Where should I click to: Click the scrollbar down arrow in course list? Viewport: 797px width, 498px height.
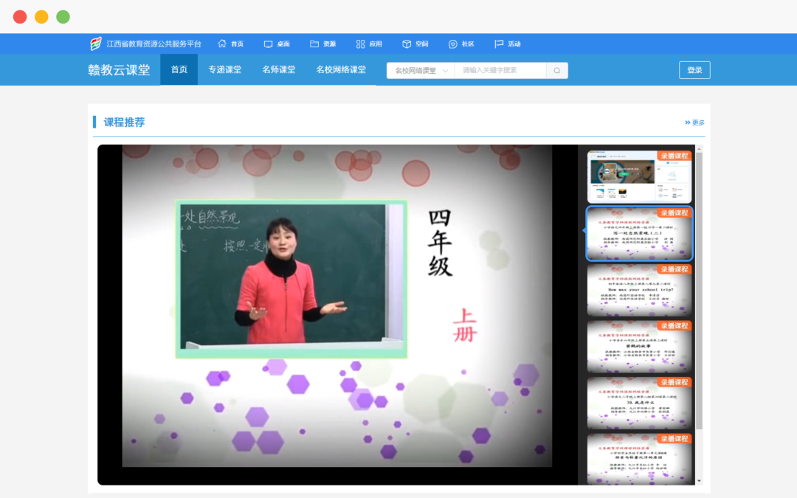tap(700, 480)
